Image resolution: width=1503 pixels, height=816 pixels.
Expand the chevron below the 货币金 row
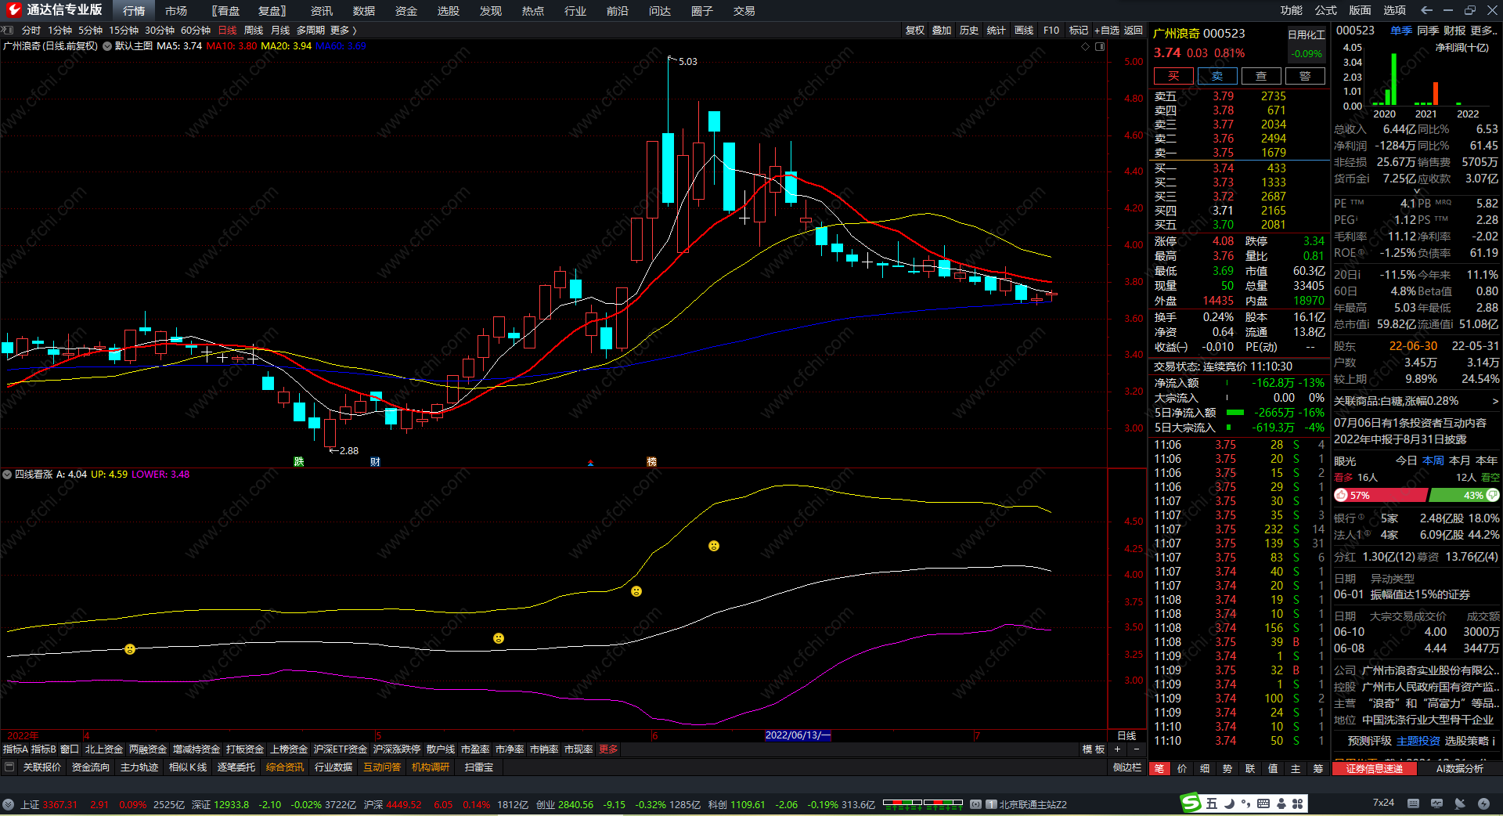click(x=1416, y=190)
